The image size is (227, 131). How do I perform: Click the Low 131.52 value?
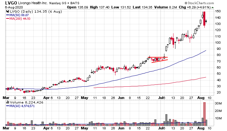click(x=121, y=7)
